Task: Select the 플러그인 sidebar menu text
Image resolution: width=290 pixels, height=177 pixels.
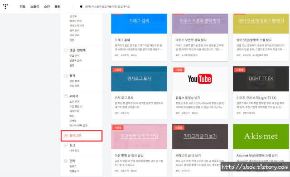Action: point(75,136)
